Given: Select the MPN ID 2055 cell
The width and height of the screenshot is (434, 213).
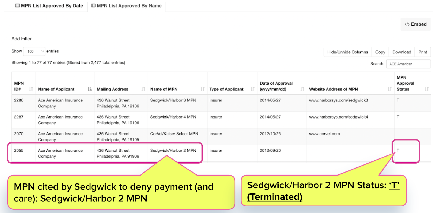Looking at the screenshot, I should [x=24, y=153].
